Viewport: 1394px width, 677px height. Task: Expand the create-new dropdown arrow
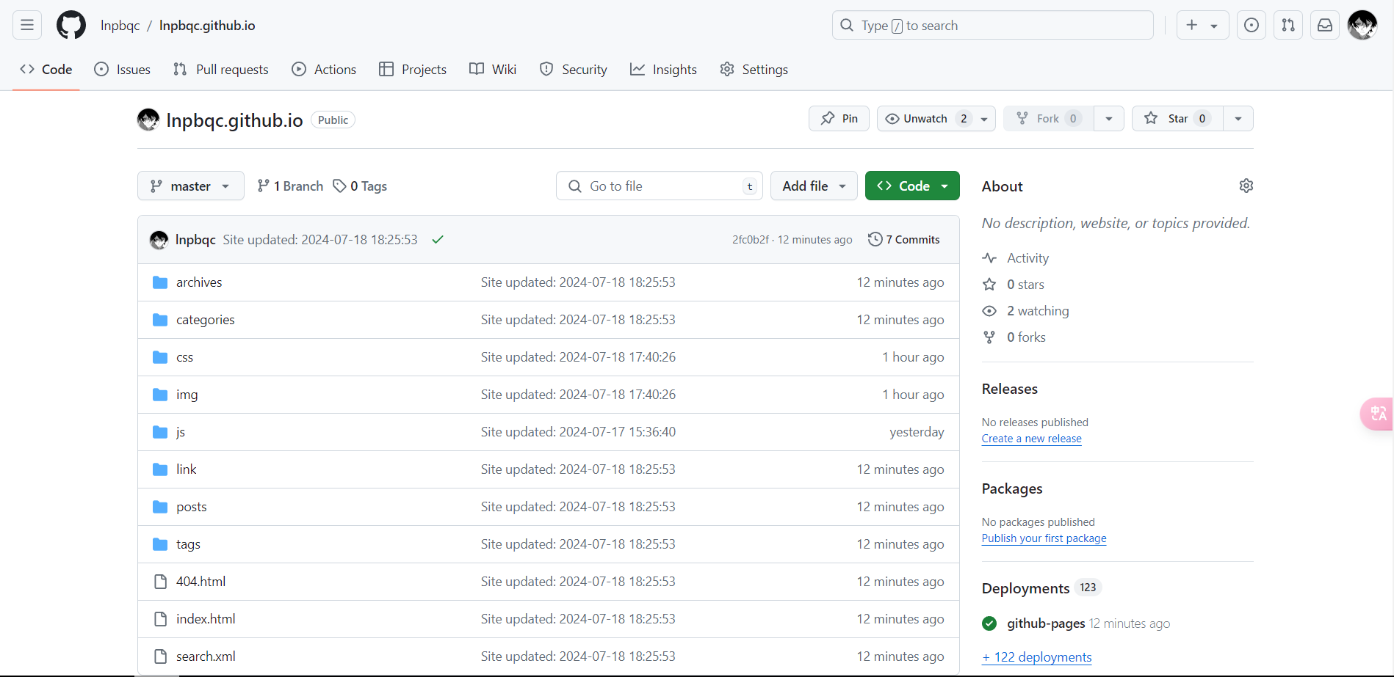point(1215,26)
